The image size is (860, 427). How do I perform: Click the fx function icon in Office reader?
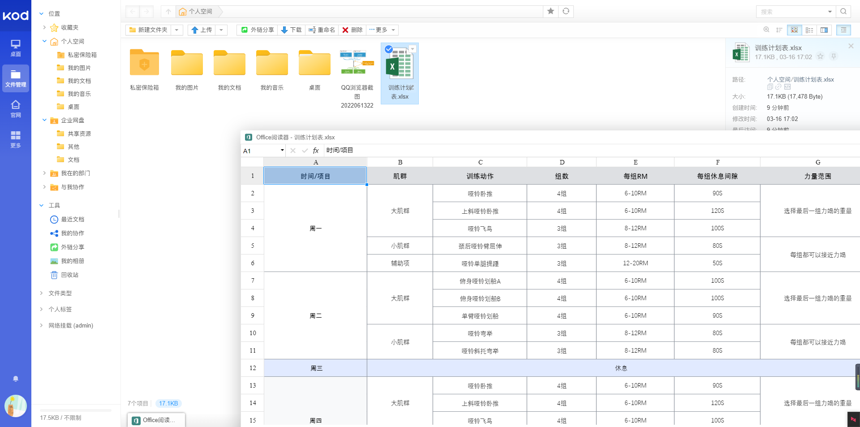click(316, 151)
